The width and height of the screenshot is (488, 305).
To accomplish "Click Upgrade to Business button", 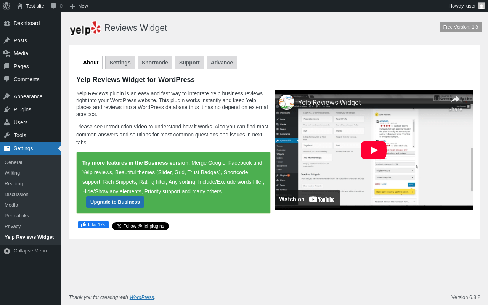I will click(115, 202).
